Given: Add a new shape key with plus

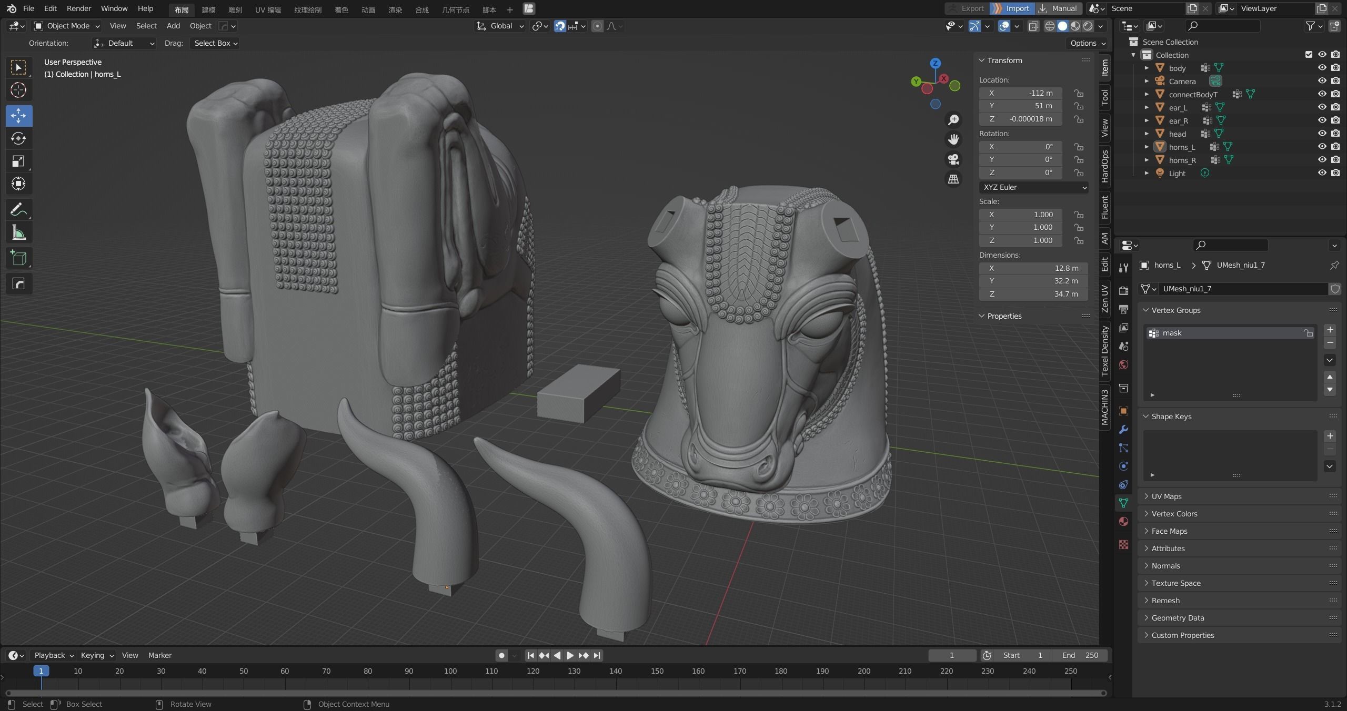Looking at the screenshot, I should pyautogui.click(x=1330, y=436).
